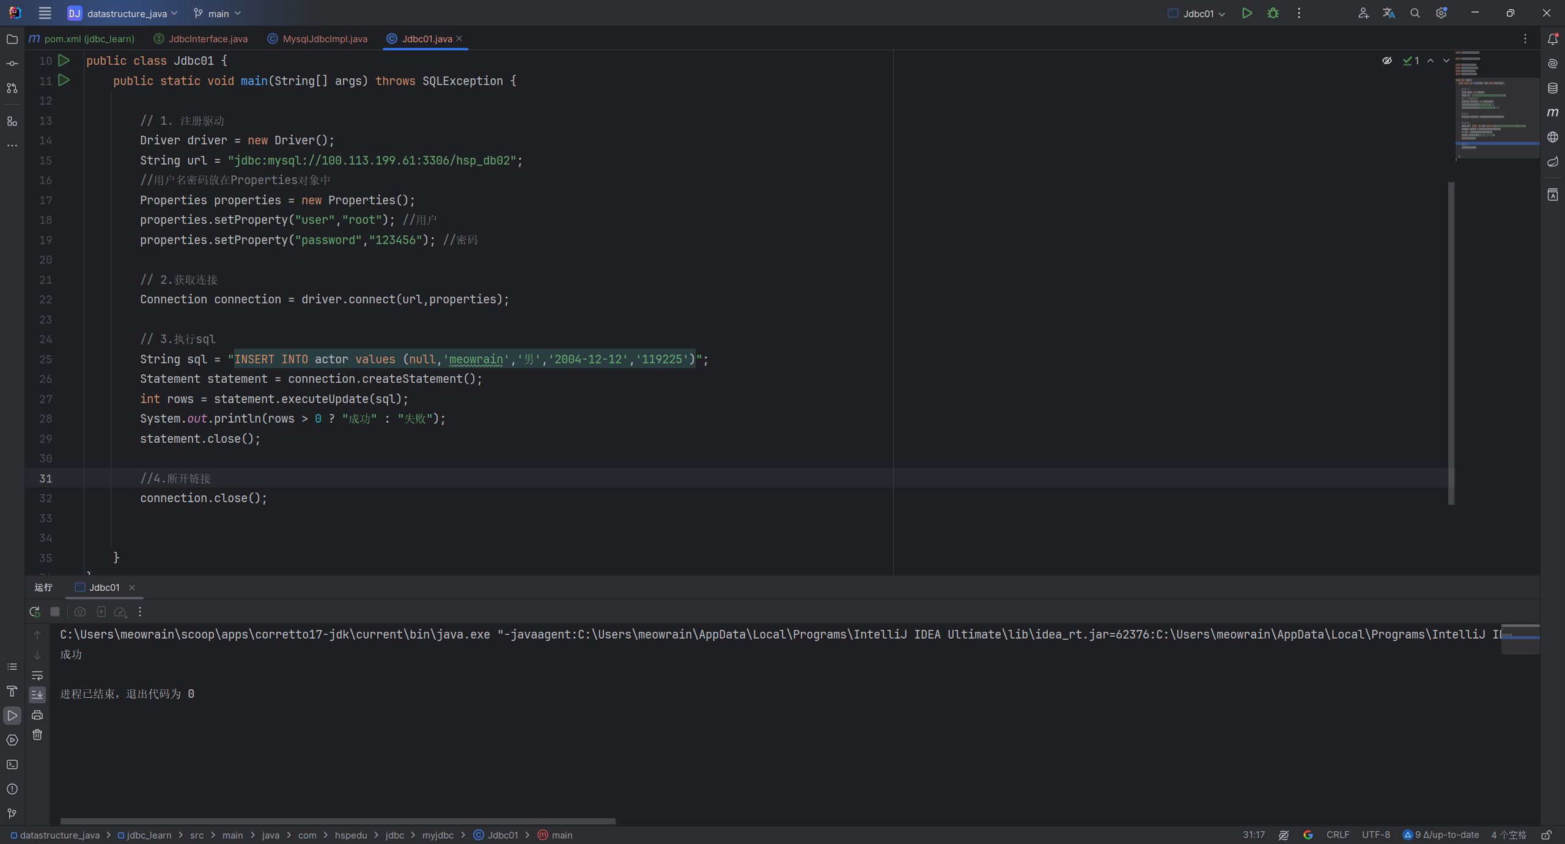Open the datastructure_java project dropdown
This screenshot has height=844, width=1565.
(126, 13)
